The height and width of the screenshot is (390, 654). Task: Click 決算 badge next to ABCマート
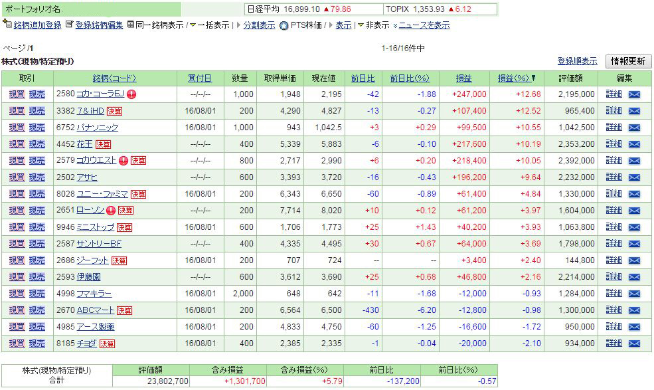point(124,311)
